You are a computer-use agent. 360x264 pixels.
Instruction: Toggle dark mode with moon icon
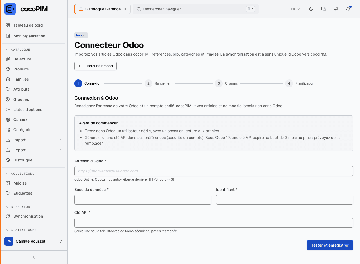(x=311, y=9)
